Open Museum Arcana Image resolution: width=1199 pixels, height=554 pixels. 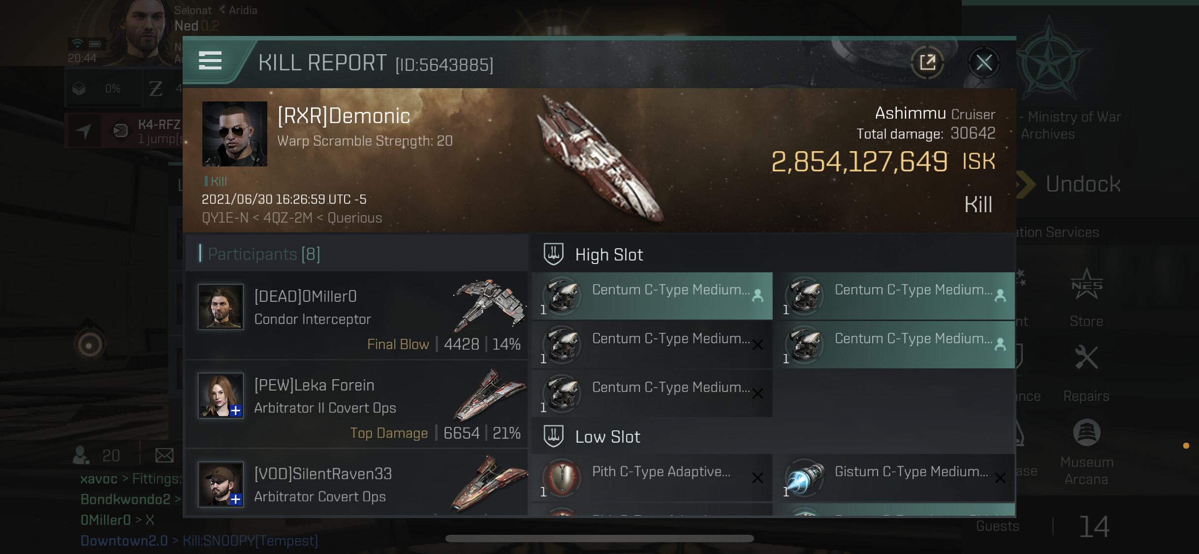(1086, 452)
